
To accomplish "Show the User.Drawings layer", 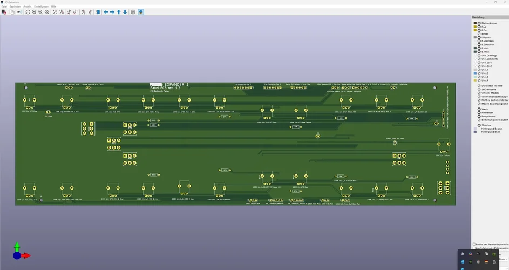I will click(x=479, y=55).
